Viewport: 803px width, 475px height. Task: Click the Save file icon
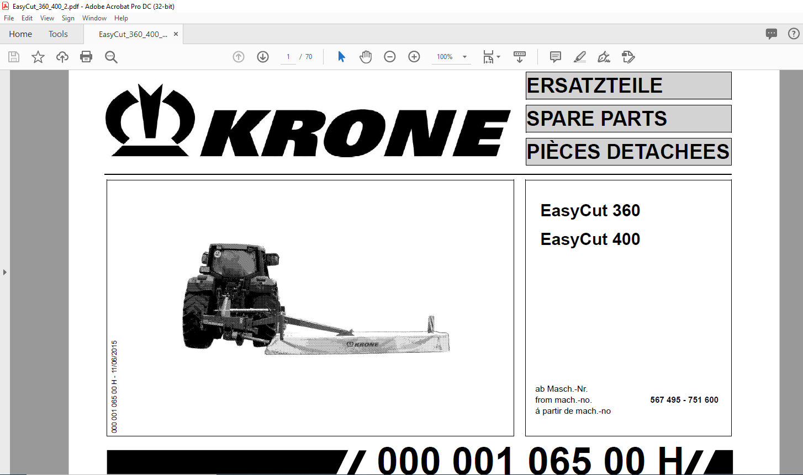[14, 57]
